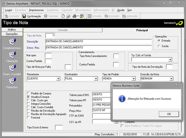The height and width of the screenshot is (138, 186).
Task: Click the blank new page toolbar icon
Action: coord(63,16)
